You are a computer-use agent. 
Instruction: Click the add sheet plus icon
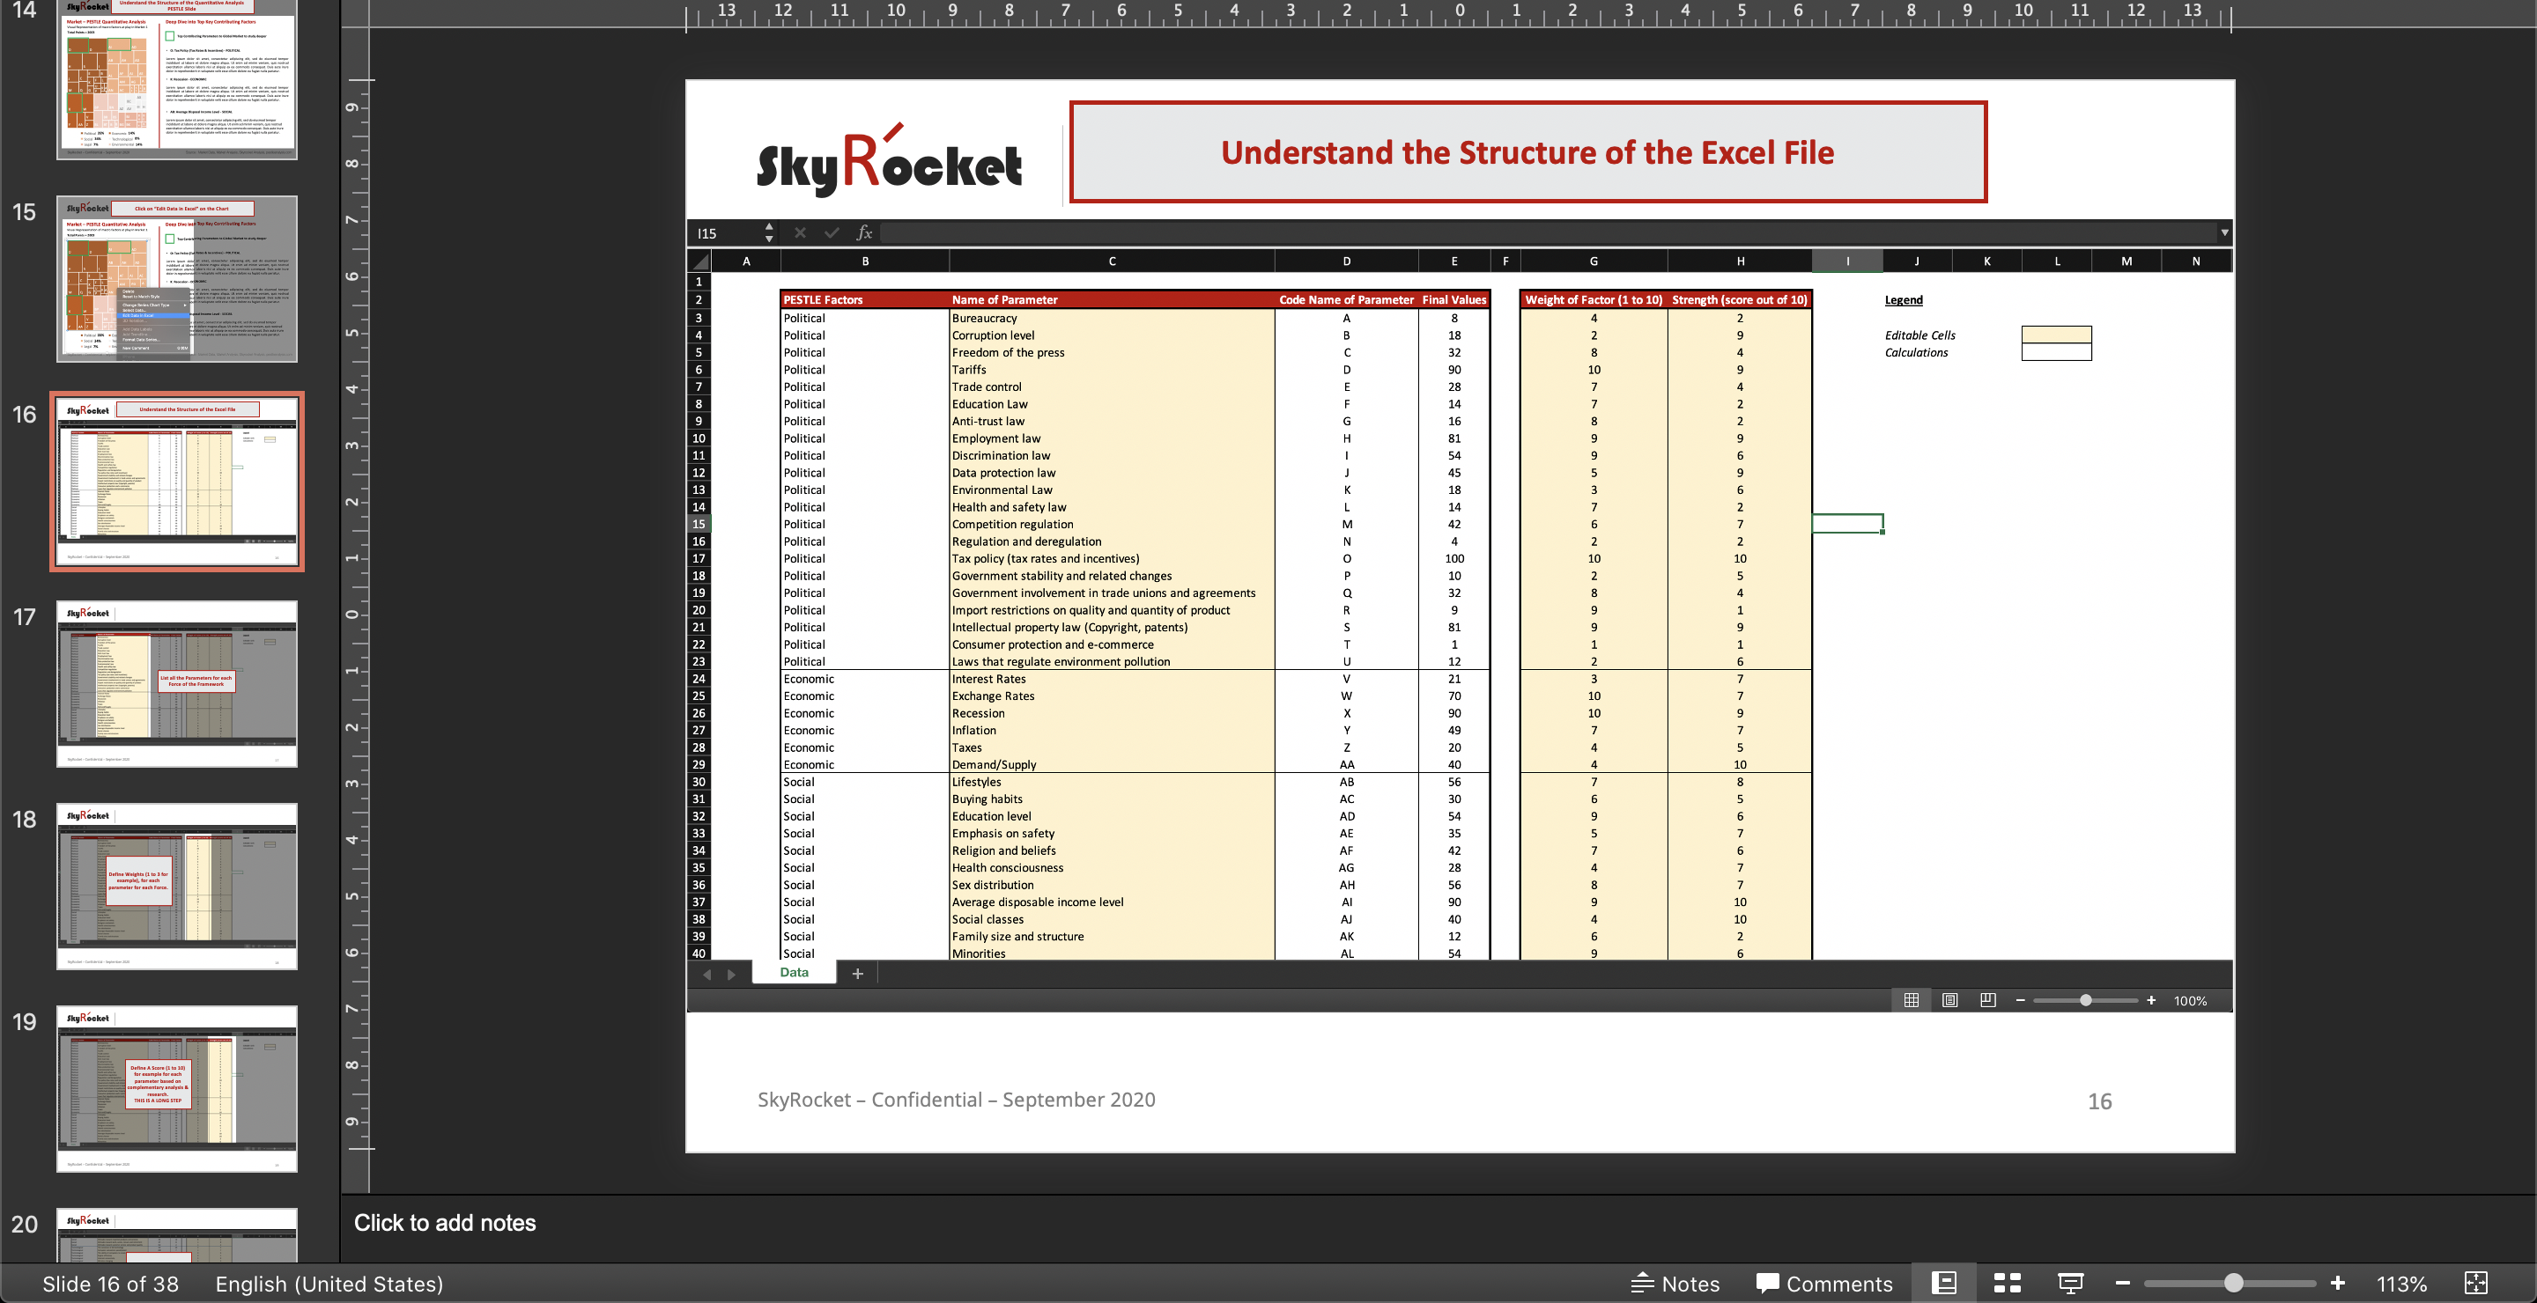click(x=858, y=974)
